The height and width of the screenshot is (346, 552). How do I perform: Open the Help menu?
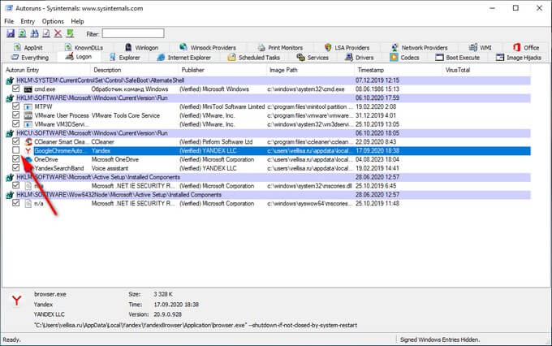tap(77, 21)
